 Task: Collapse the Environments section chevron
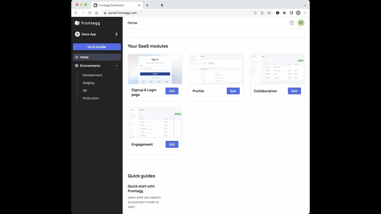pos(116,66)
